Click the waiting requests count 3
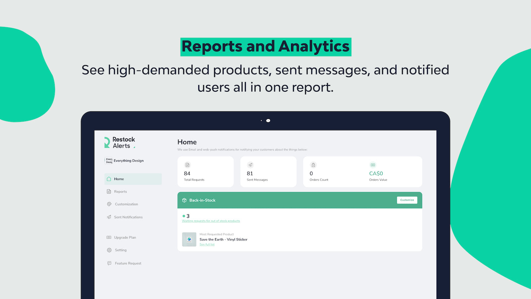This screenshot has height=299, width=531. coord(188,216)
